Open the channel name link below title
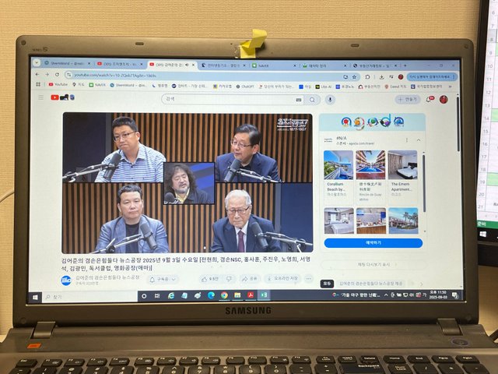The width and height of the screenshot is (498, 374). [107, 277]
